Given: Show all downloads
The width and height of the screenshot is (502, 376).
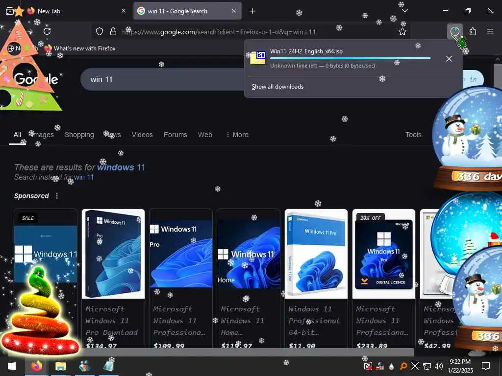Looking at the screenshot, I should click(x=277, y=87).
